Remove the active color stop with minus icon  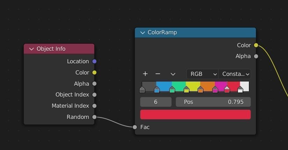[x=158, y=74]
